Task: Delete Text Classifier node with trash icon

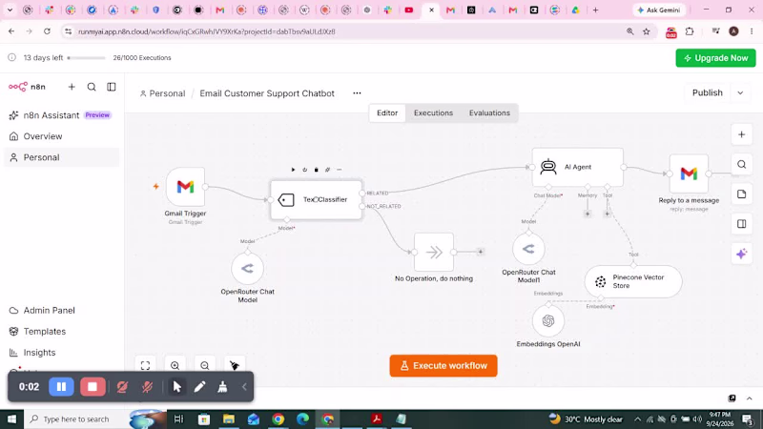Action: (317, 170)
